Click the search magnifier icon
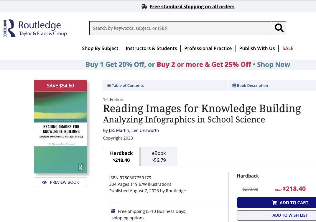The width and height of the screenshot is (316, 222). (279, 28)
